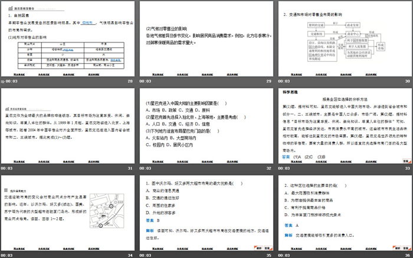413x258 pixels.
Task: Select slide 33 thumbnail titled 科学思维
Action: tap(345, 125)
